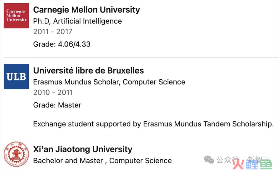Visit the Xi'an Jiaotong University school title
Screen dimensions: 279x171
click(83, 149)
